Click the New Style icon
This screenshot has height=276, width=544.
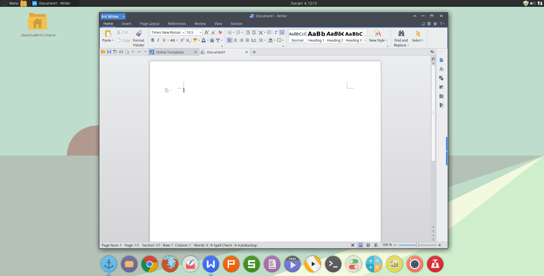[378, 33]
